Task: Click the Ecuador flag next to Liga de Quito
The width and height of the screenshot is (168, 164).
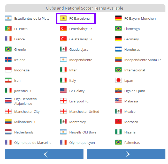Action: pos(118,91)
